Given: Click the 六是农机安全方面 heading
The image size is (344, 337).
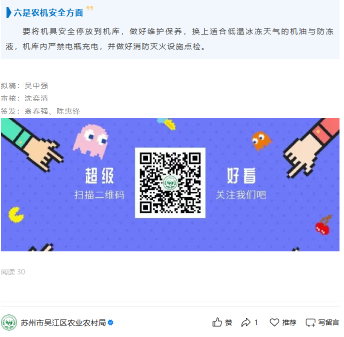Looking at the screenshot, I should (48, 13).
